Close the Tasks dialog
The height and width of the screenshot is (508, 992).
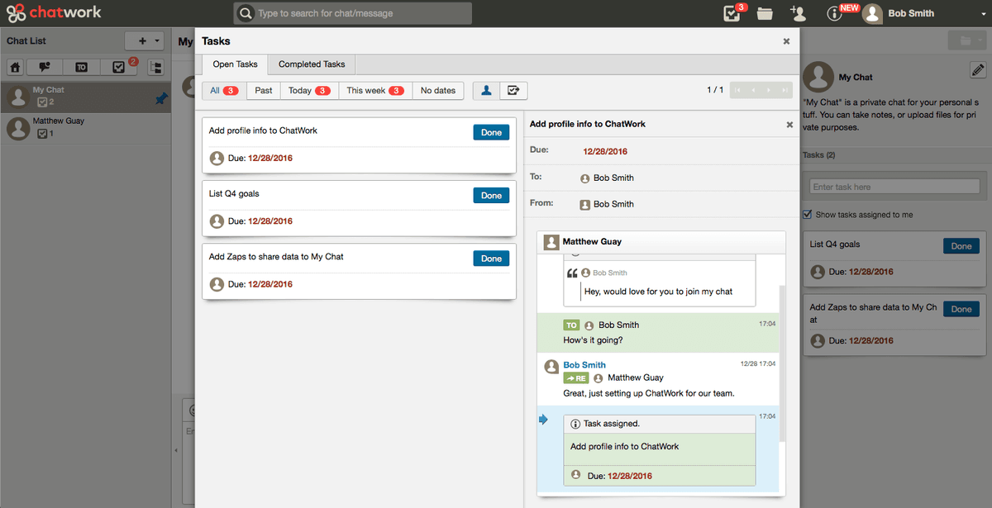786,40
